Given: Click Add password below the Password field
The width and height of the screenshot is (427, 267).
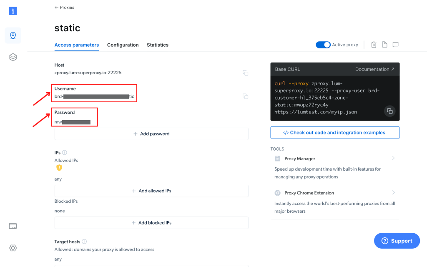Looking at the screenshot, I should (151, 133).
